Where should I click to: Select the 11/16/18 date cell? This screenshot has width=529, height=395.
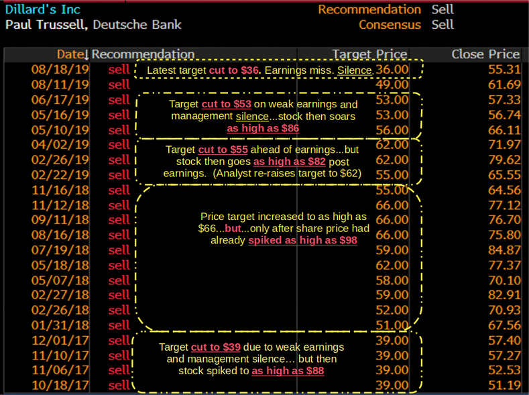[x=60, y=190]
